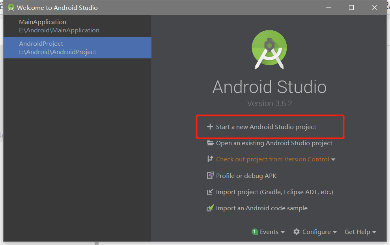
Task: Click the plus icon for new project
Action: 210,127
